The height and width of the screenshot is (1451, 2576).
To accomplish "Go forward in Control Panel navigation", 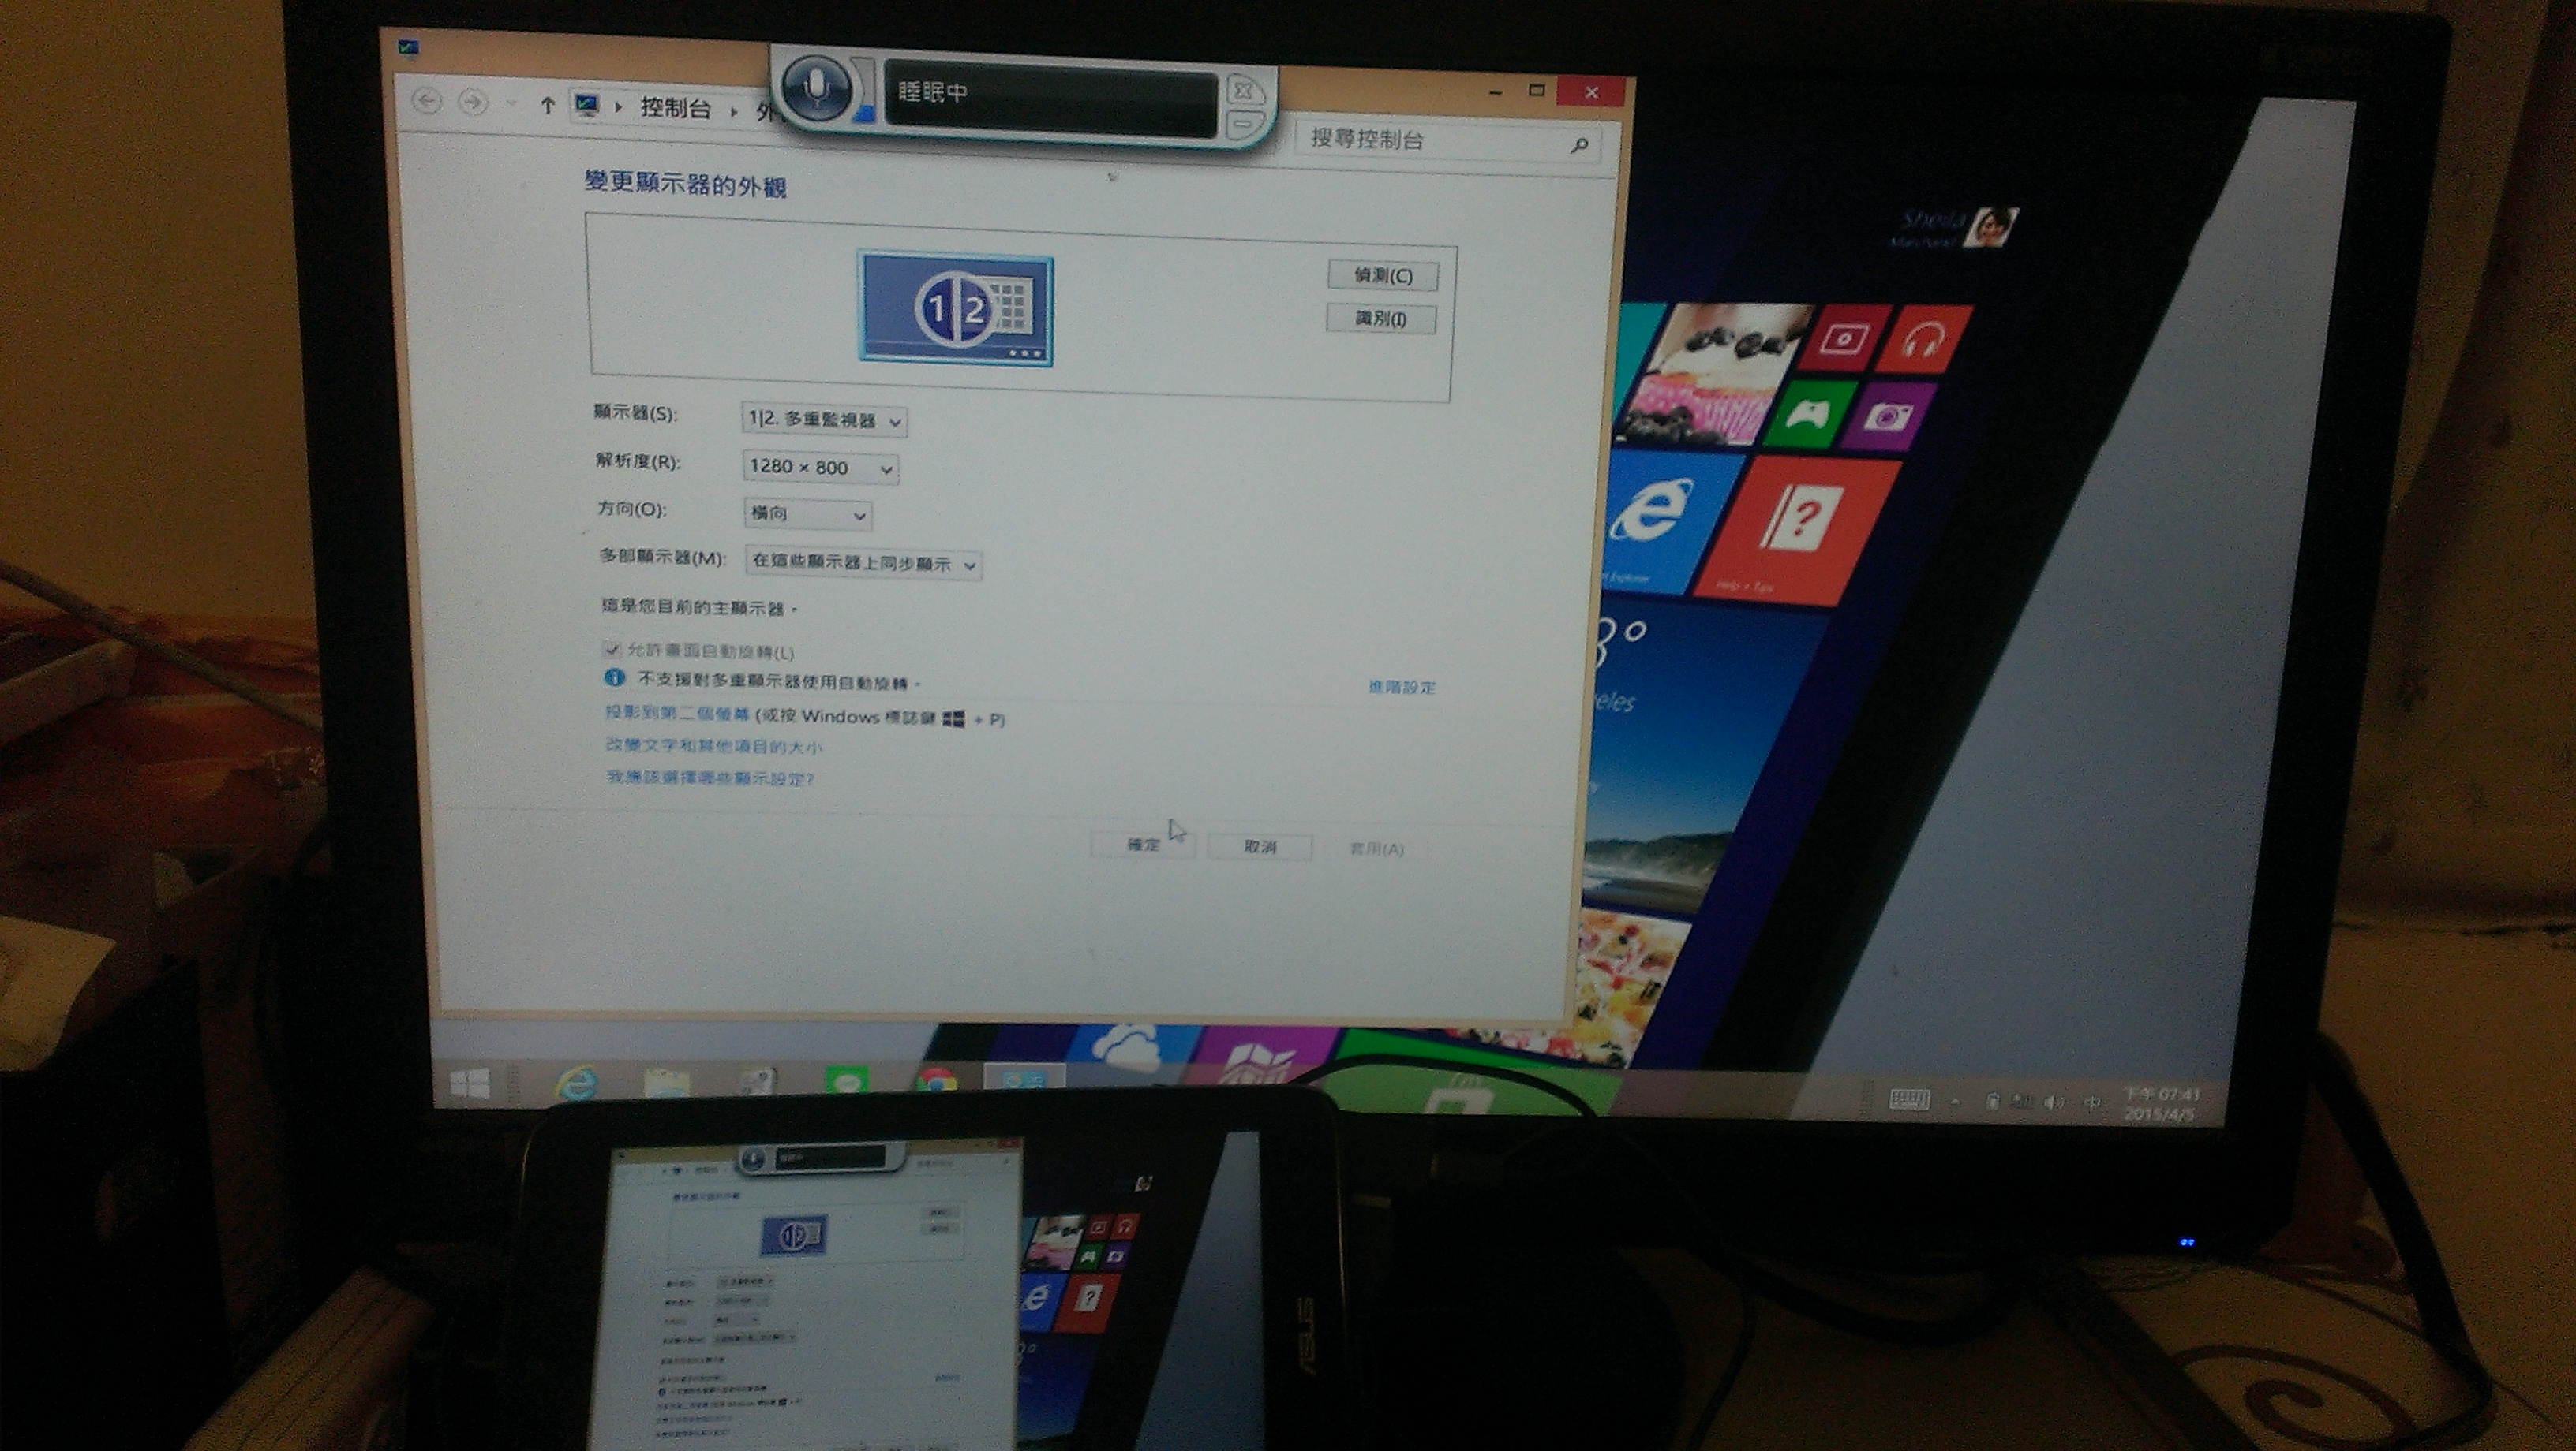I will (473, 102).
